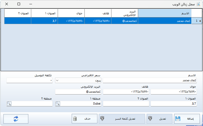This screenshot has height=126, width=203.
Task: Open the منطقة ٢ search magnifier icon
Action: pyautogui.click(x=9, y=103)
